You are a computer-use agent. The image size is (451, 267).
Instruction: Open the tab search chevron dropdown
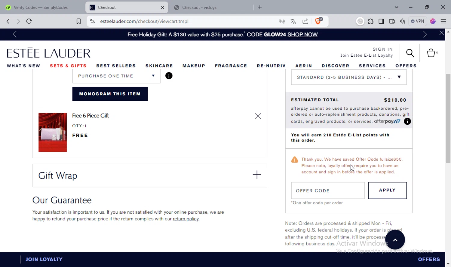point(397,7)
